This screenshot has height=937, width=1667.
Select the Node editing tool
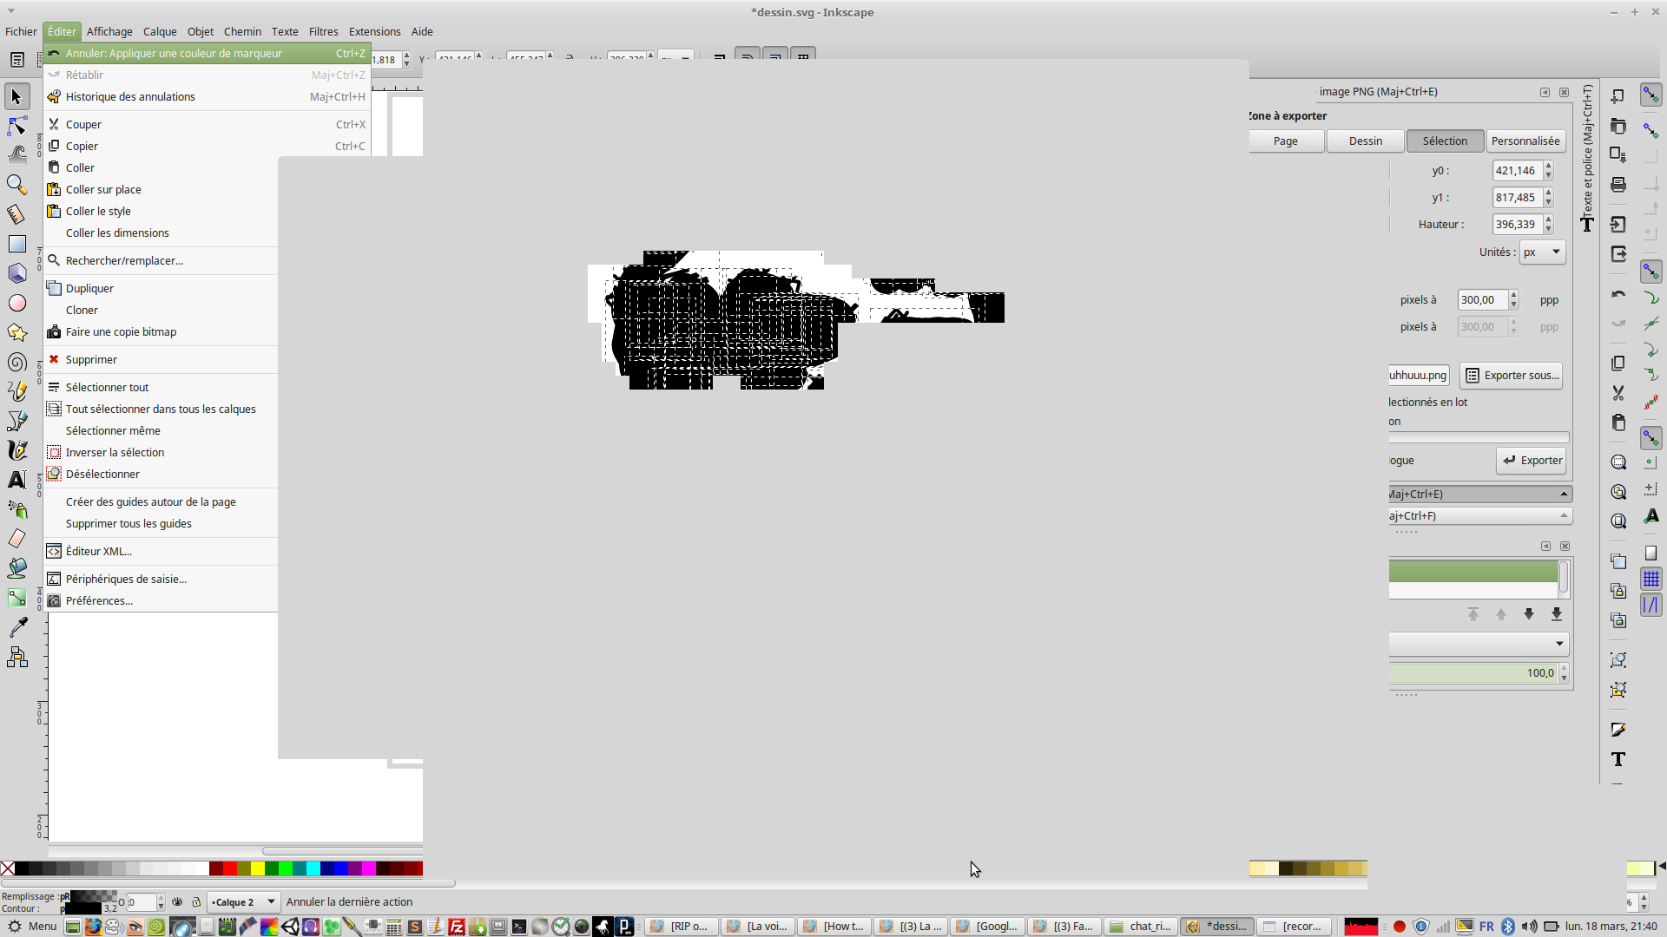point(16,127)
